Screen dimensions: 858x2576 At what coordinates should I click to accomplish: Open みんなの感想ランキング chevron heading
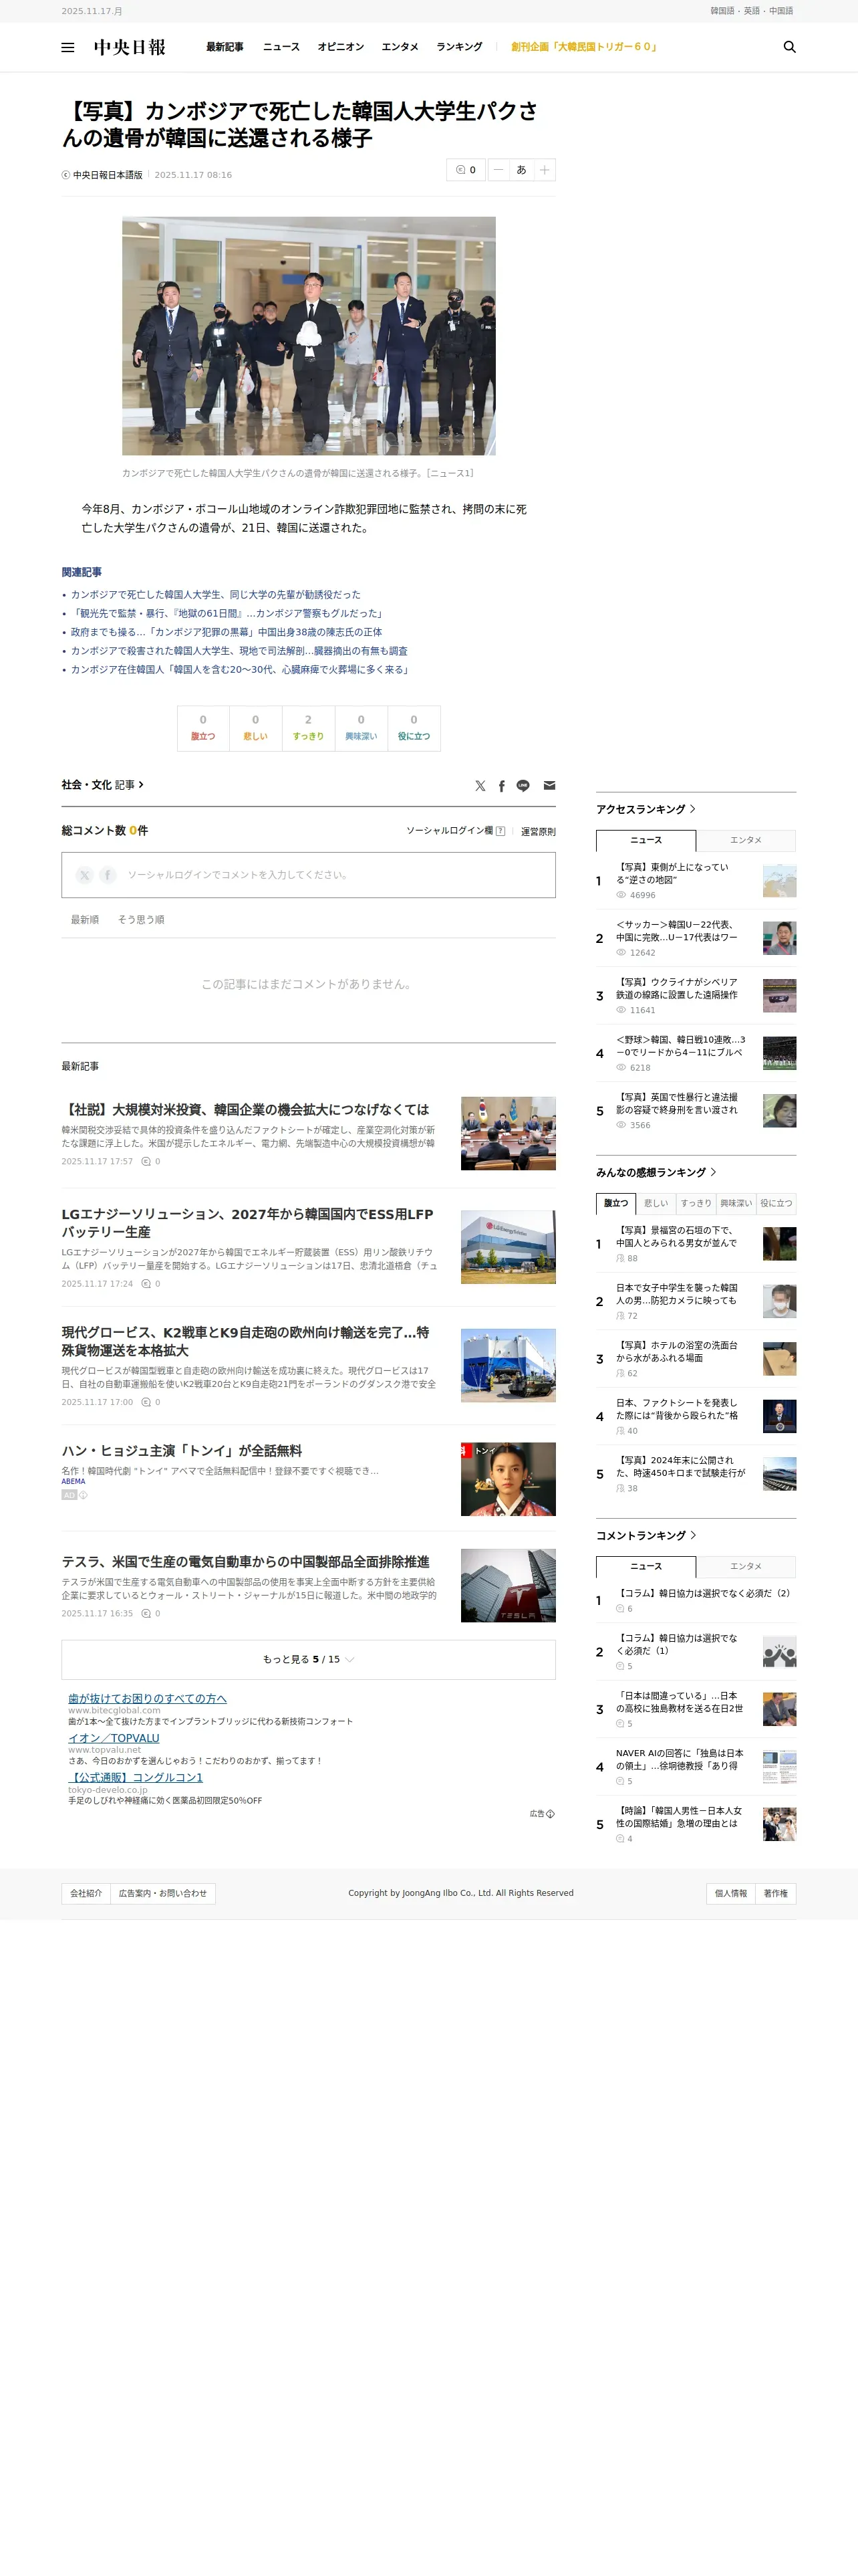656,1172
